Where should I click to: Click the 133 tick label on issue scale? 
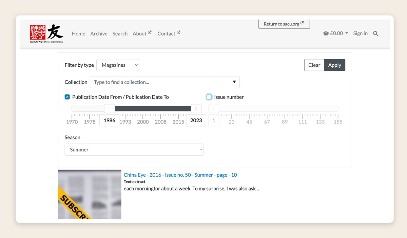coord(320,122)
